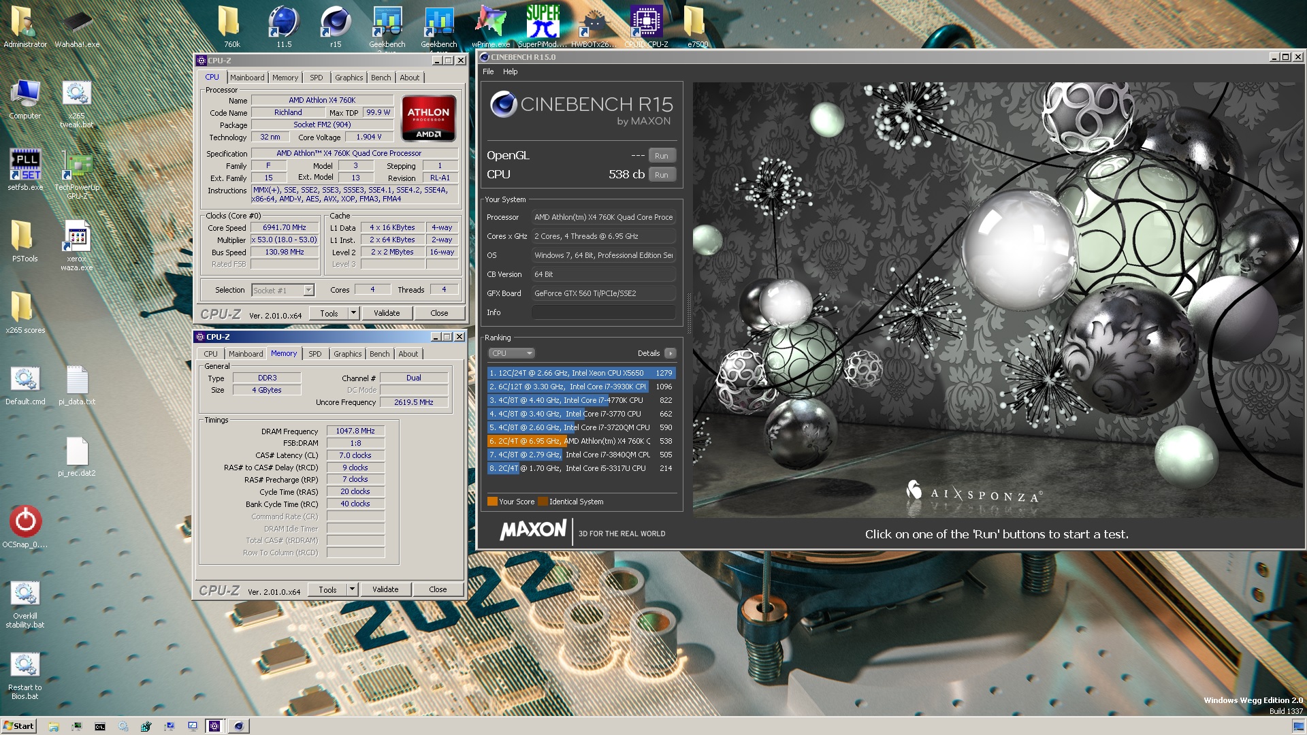Select the Restart to Bios.bat icon
The height and width of the screenshot is (735, 1307).
pos(25,676)
